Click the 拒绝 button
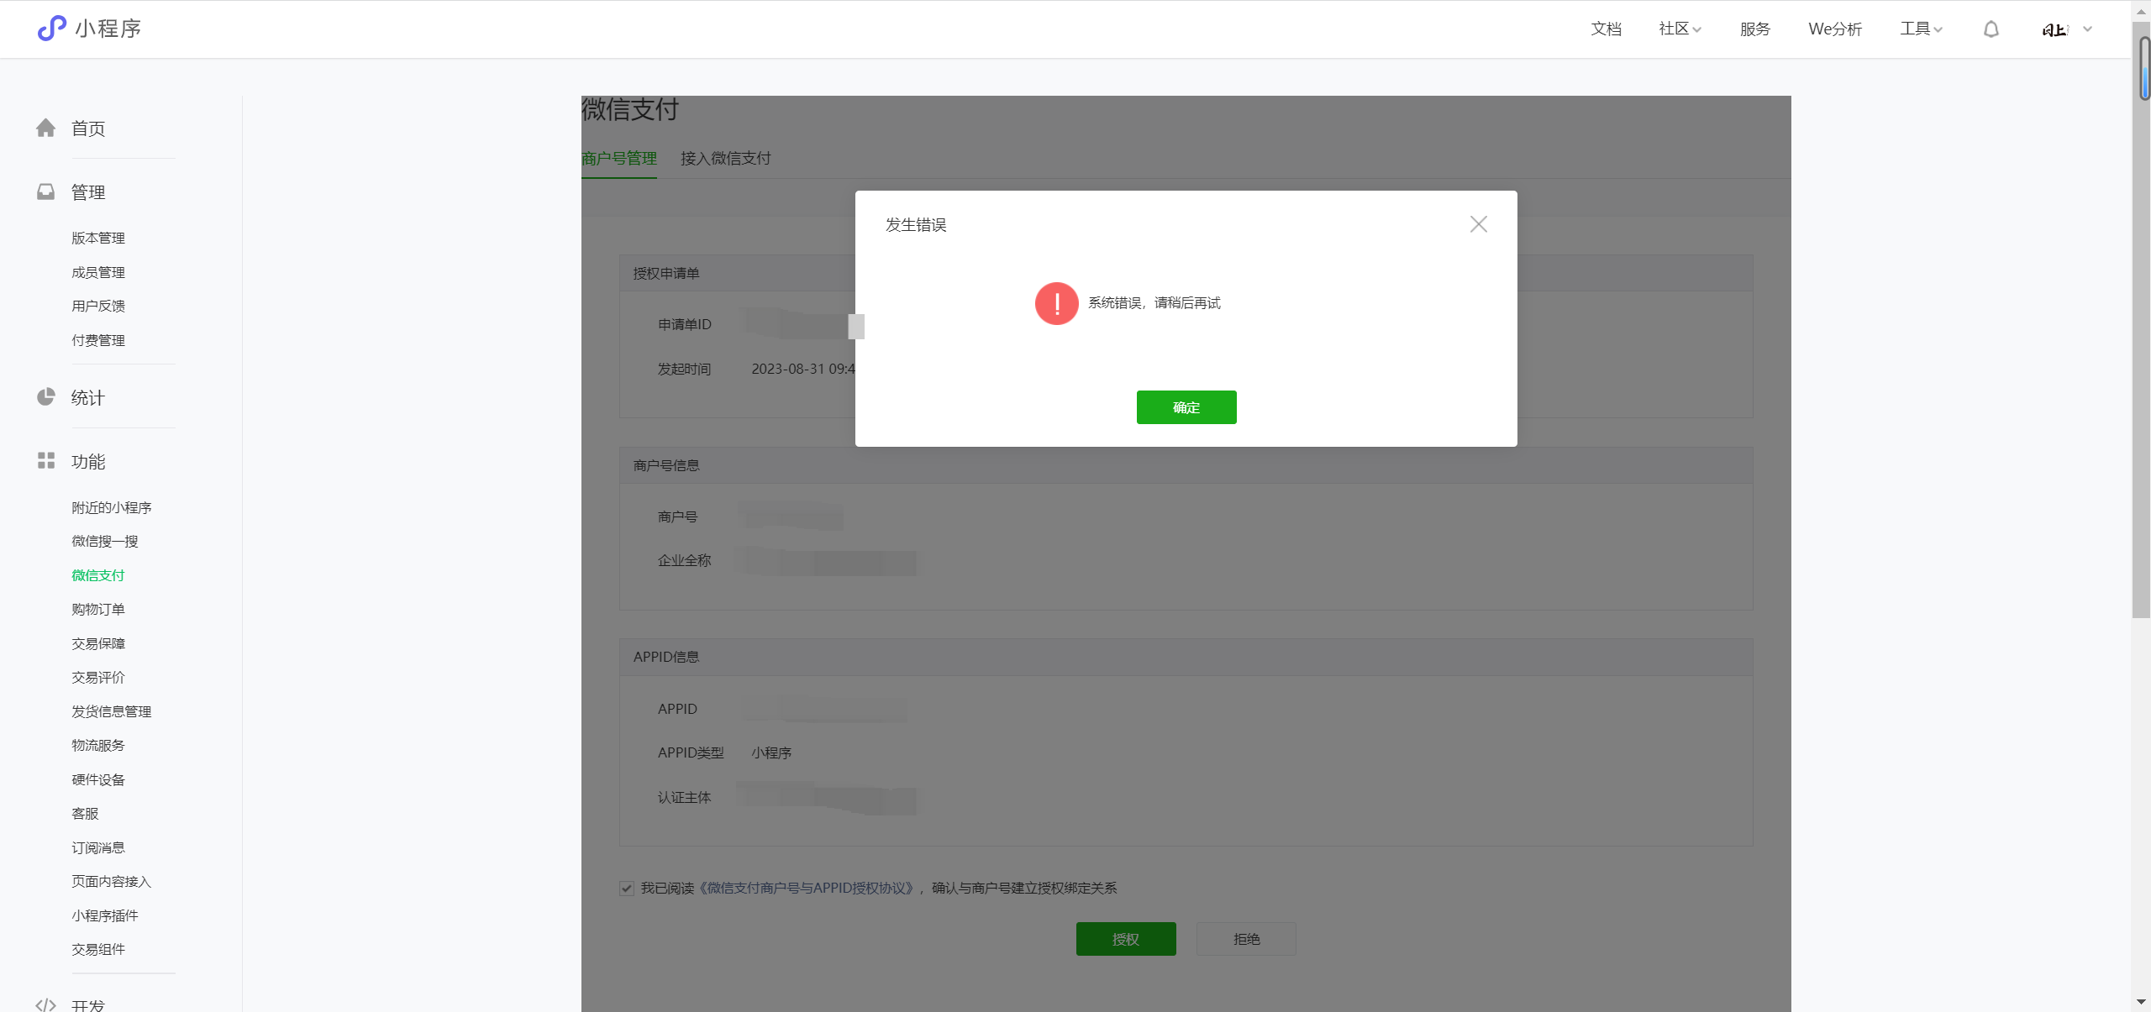2151x1012 pixels. (x=1246, y=939)
